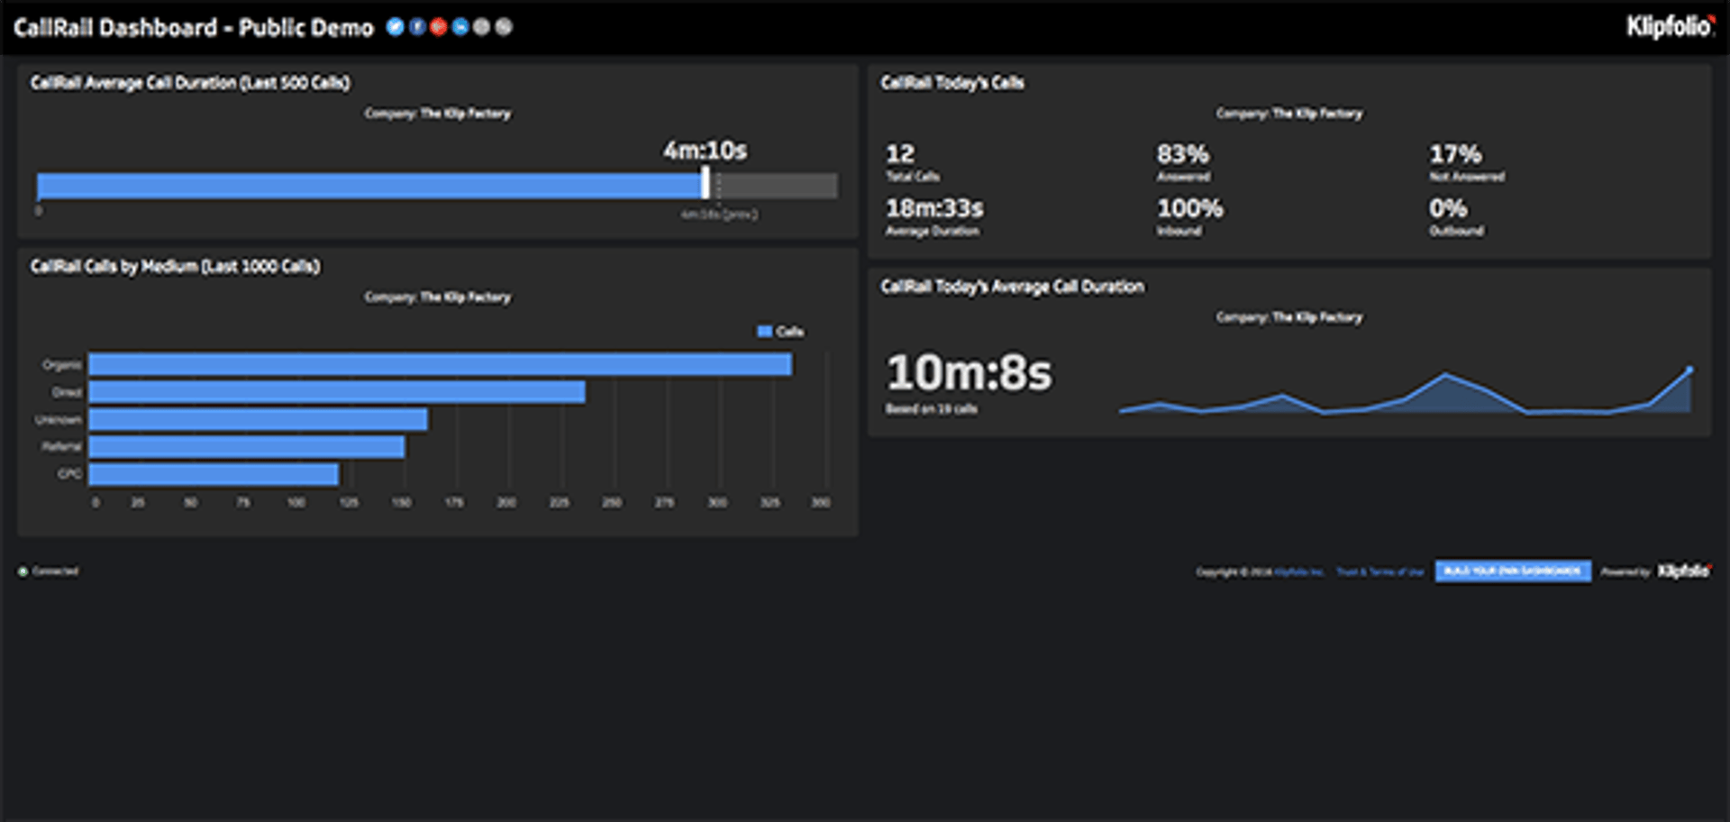
Task: Share dashboard via the LinkedIn icon
Action: 460,27
